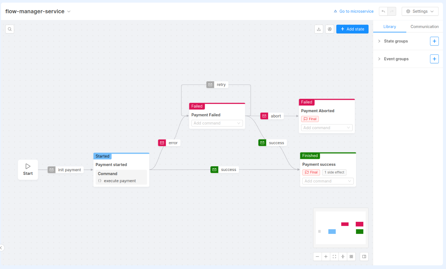Screen dimensions: 446x269
Task: Click the Add state button
Action: coord(352,29)
